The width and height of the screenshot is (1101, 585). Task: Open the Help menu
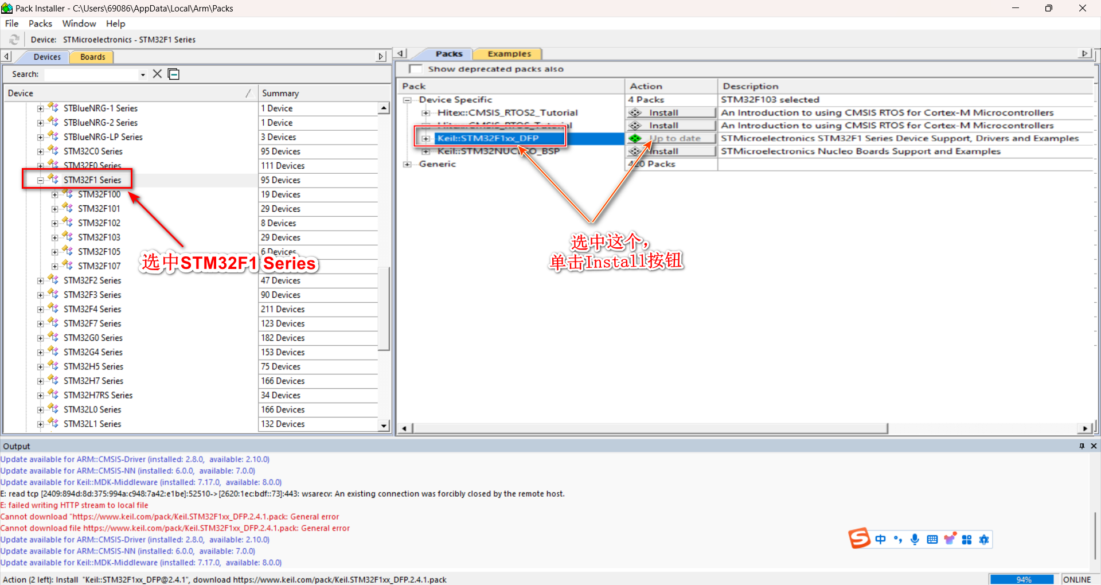pos(115,24)
